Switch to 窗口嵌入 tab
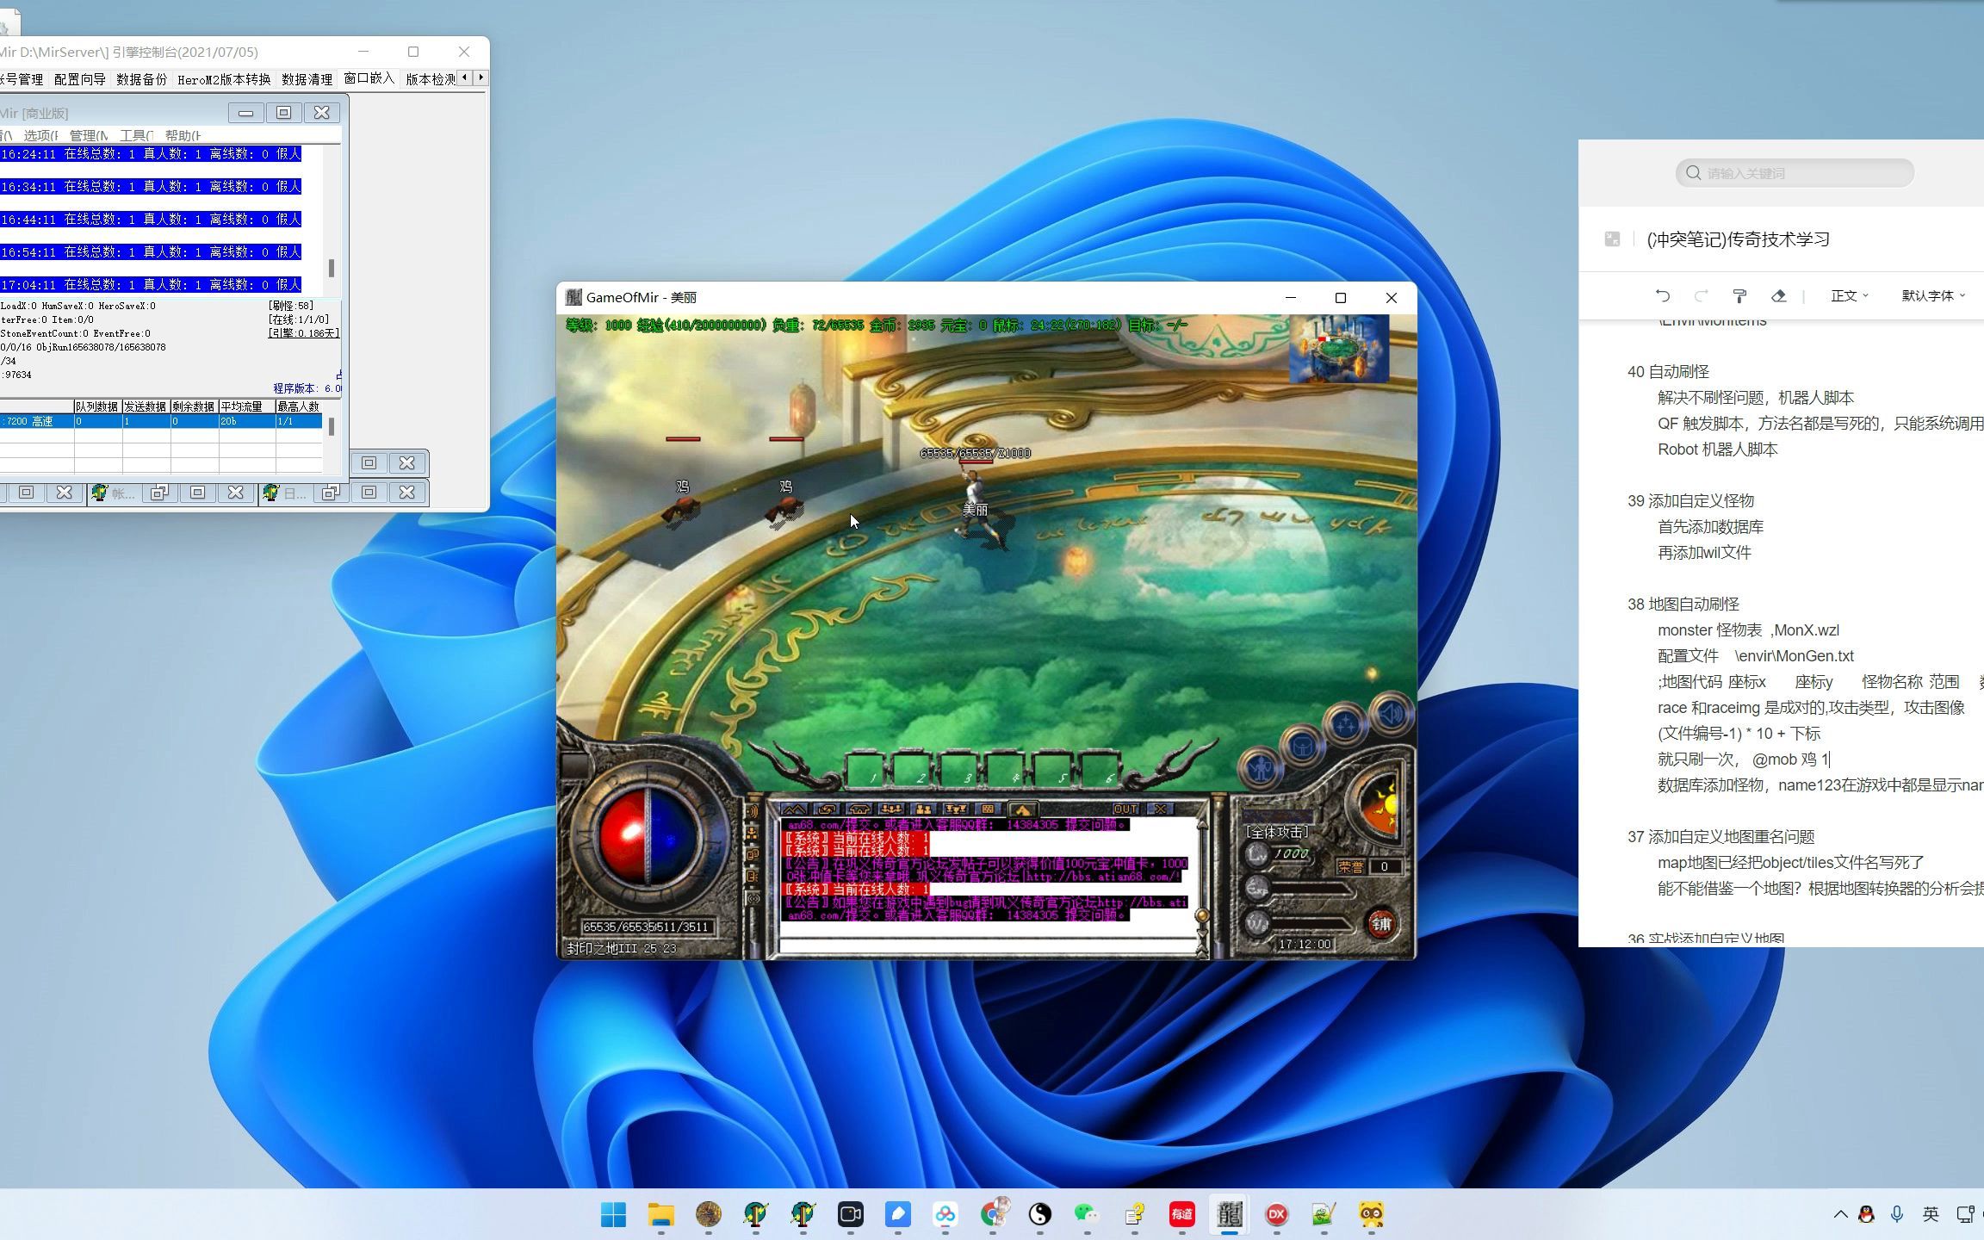The height and width of the screenshot is (1240, 1984). click(369, 78)
